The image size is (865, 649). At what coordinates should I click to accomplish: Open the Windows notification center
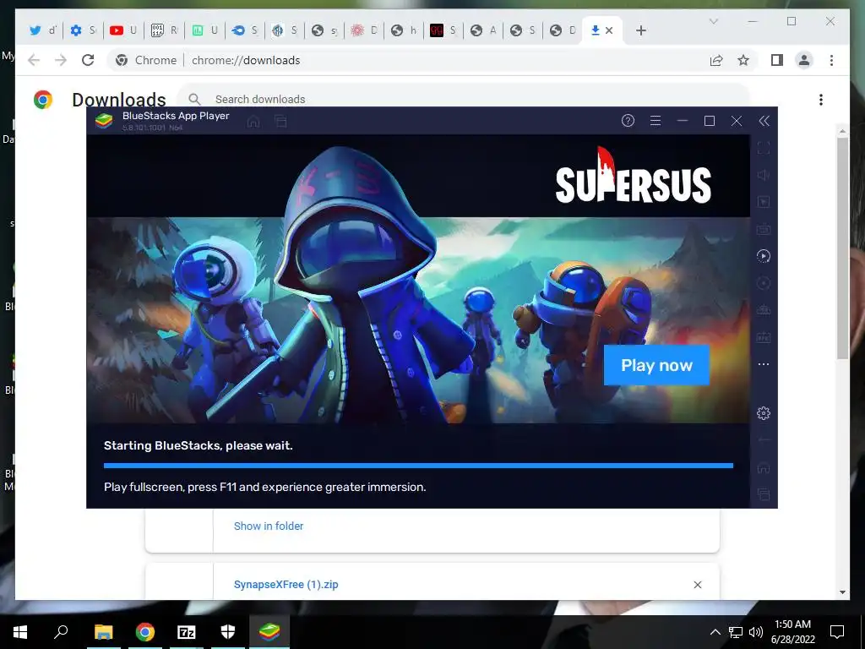(837, 632)
